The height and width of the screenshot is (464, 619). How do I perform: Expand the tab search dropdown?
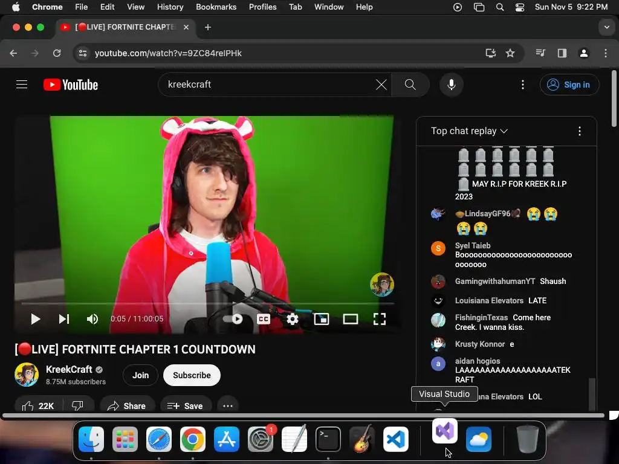[606, 27]
